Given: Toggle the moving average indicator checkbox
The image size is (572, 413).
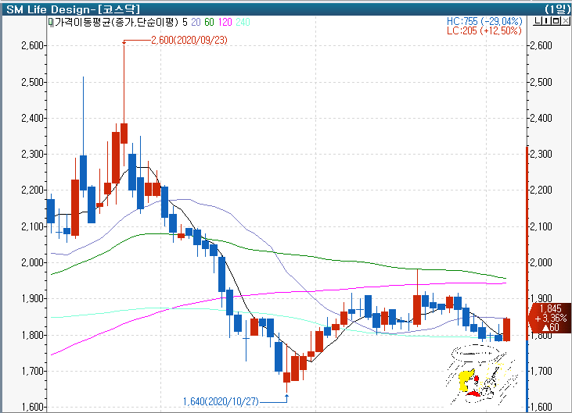Looking at the screenshot, I should (x=51, y=23).
